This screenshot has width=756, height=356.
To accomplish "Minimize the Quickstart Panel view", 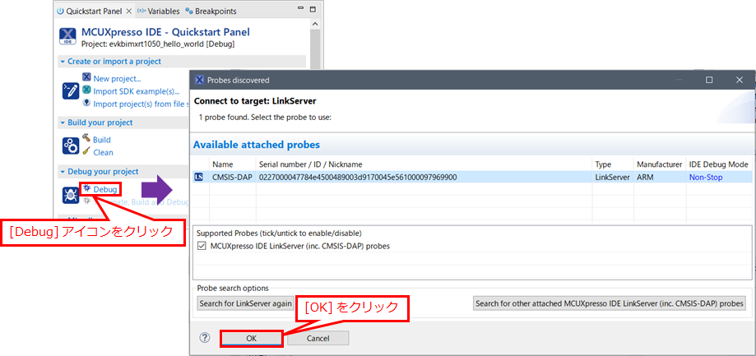I will tap(302, 10).
